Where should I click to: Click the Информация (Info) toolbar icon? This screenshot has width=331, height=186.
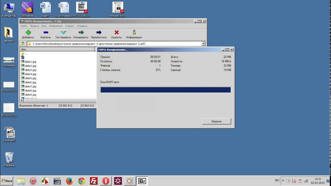pos(134,32)
